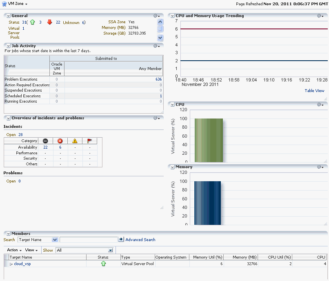Image resolution: width=329 pixels, height=281 pixels.
Task: Open the Advanced Search link
Action: coord(140,240)
